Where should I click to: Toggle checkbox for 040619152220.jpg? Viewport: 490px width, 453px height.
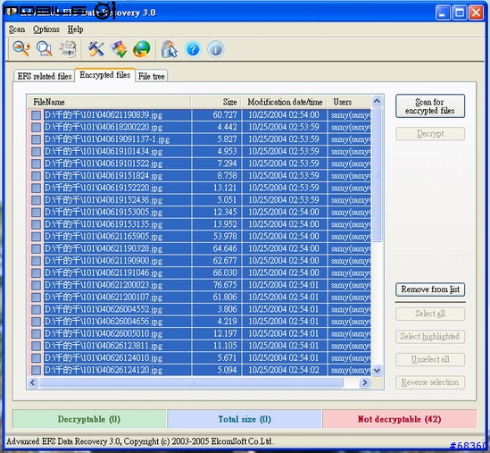pos(36,188)
